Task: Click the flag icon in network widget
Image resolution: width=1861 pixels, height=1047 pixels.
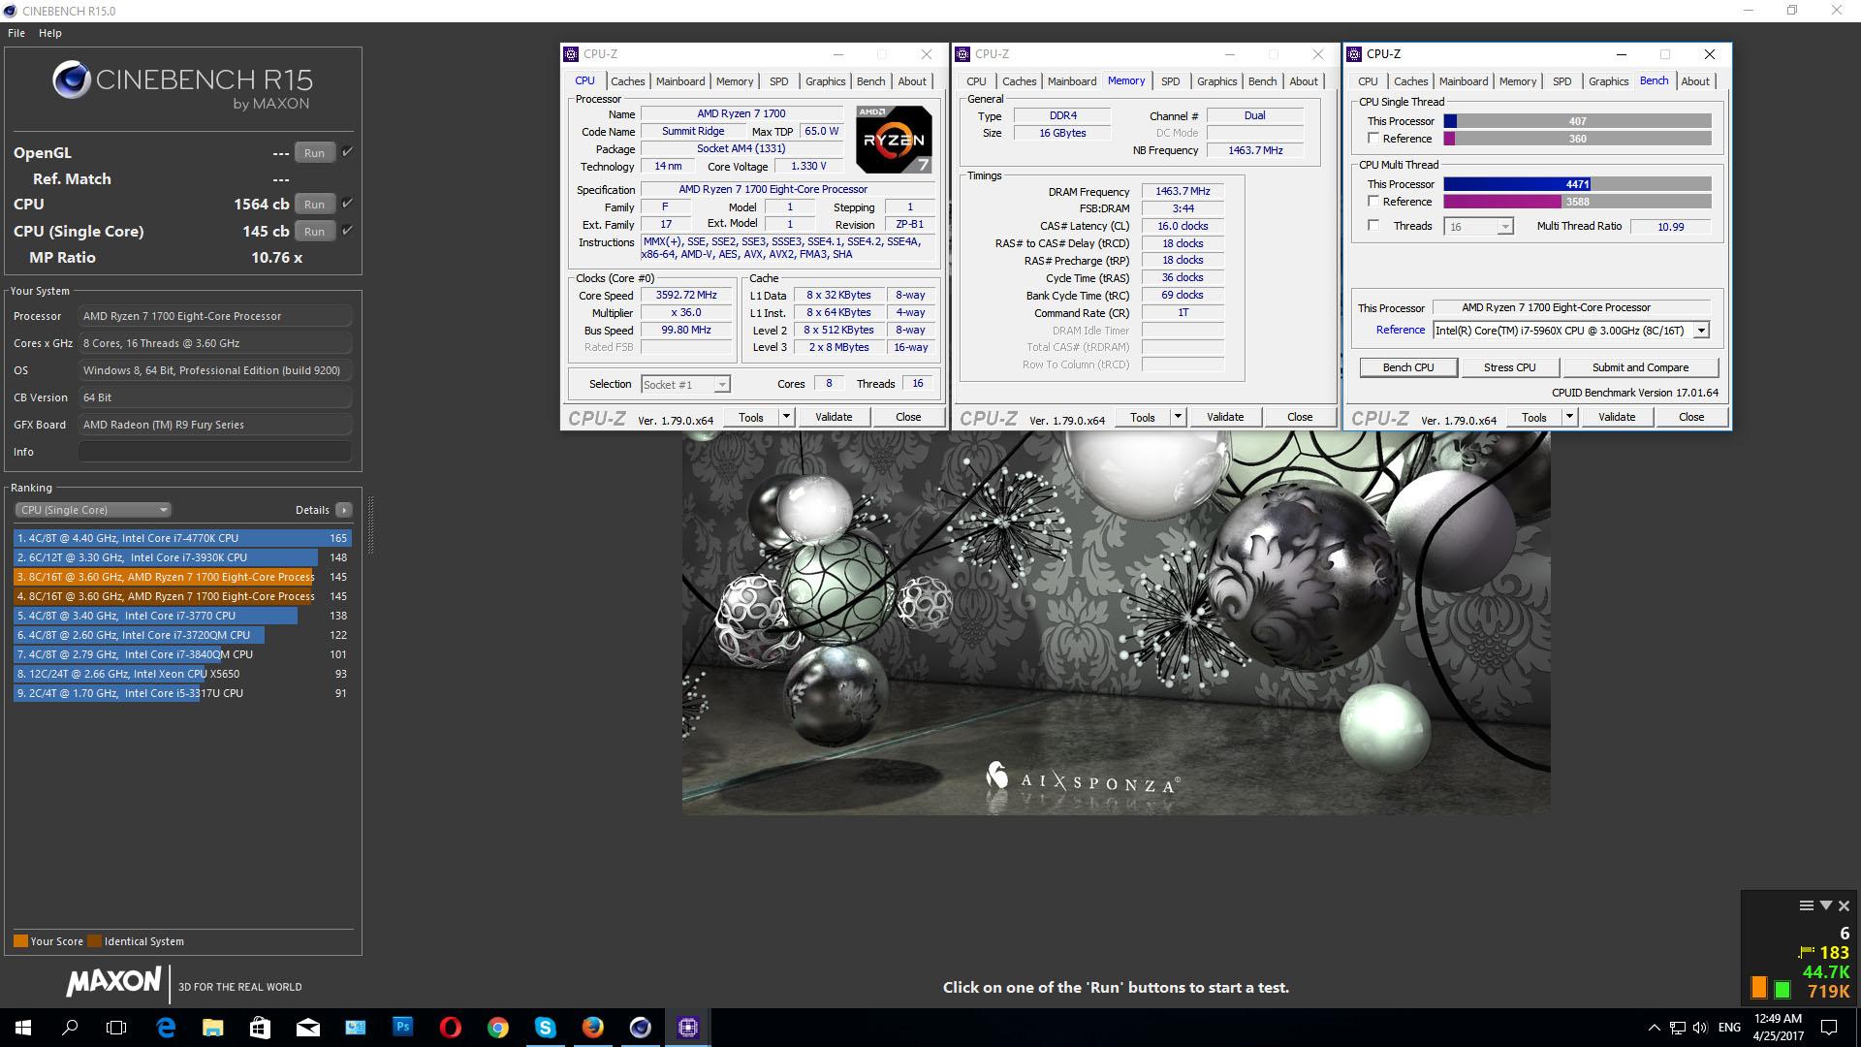Action: point(1806,952)
